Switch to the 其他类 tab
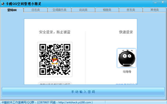This screenshot has width=167, height=104. point(154,10)
